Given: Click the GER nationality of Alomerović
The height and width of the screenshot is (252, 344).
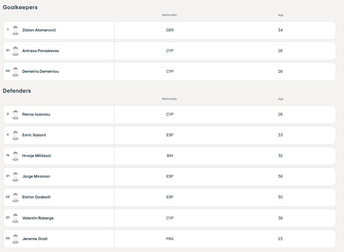Looking at the screenshot, I should click(170, 30).
